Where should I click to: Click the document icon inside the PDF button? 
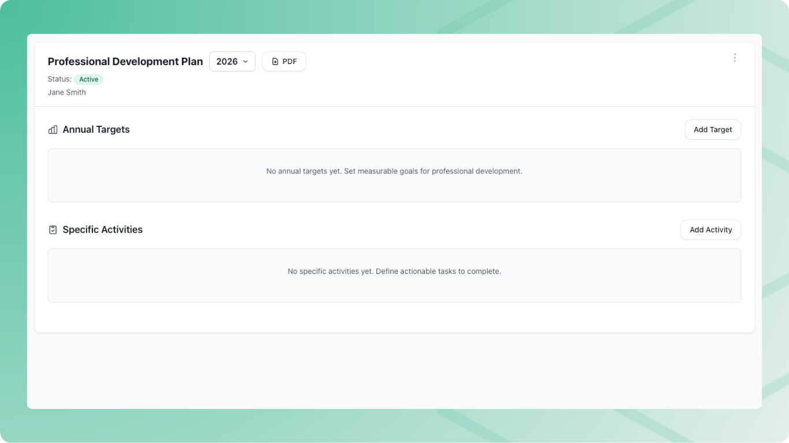(x=275, y=62)
